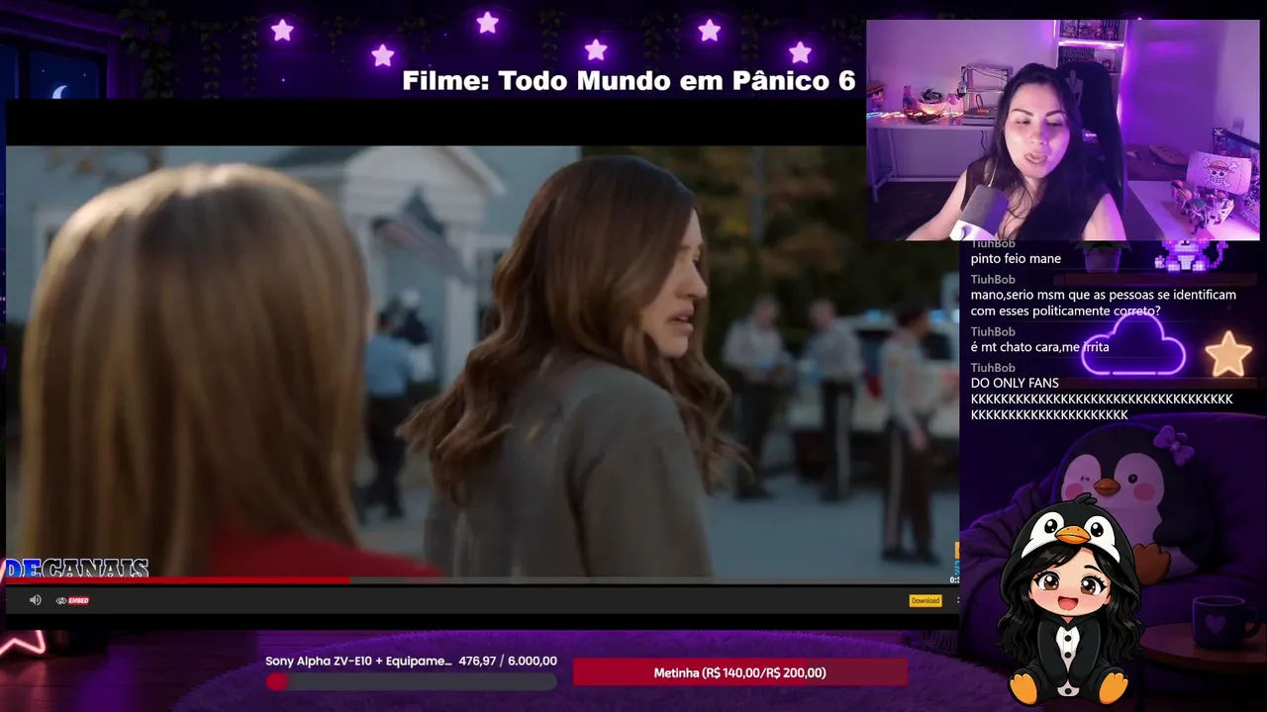This screenshot has width=1267, height=712.
Task: Click chat message "é mt chato cara,me irrita"
Action: (x=1039, y=347)
